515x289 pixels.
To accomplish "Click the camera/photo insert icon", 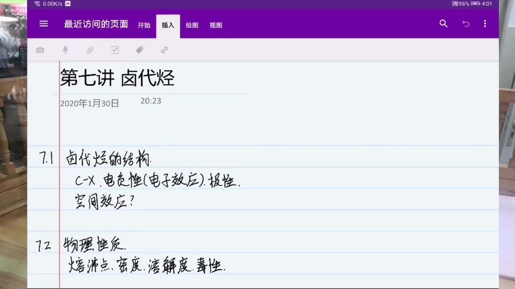I will tap(40, 50).
